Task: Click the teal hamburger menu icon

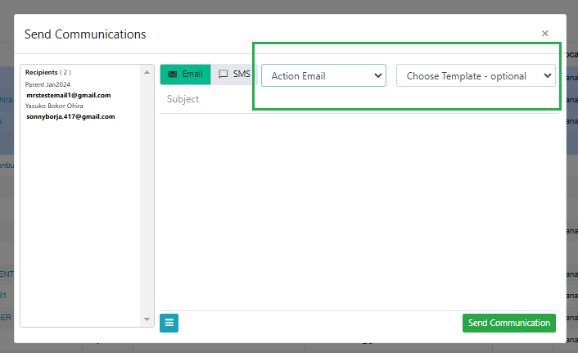Action: [169, 323]
